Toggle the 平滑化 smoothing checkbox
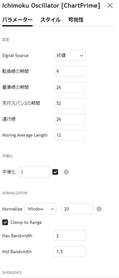This screenshot has width=119, height=278. [55, 172]
